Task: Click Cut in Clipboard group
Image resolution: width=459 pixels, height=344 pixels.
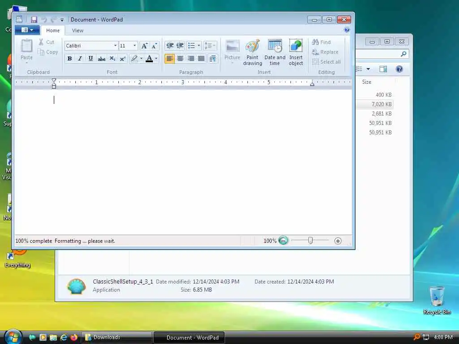Action: (x=47, y=42)
